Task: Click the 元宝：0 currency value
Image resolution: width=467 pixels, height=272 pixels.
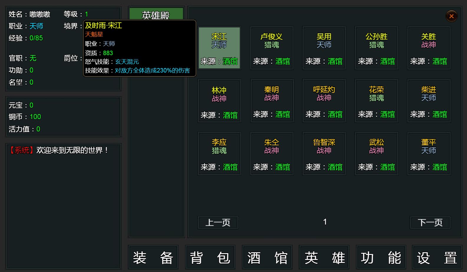Action: (21, 105)
